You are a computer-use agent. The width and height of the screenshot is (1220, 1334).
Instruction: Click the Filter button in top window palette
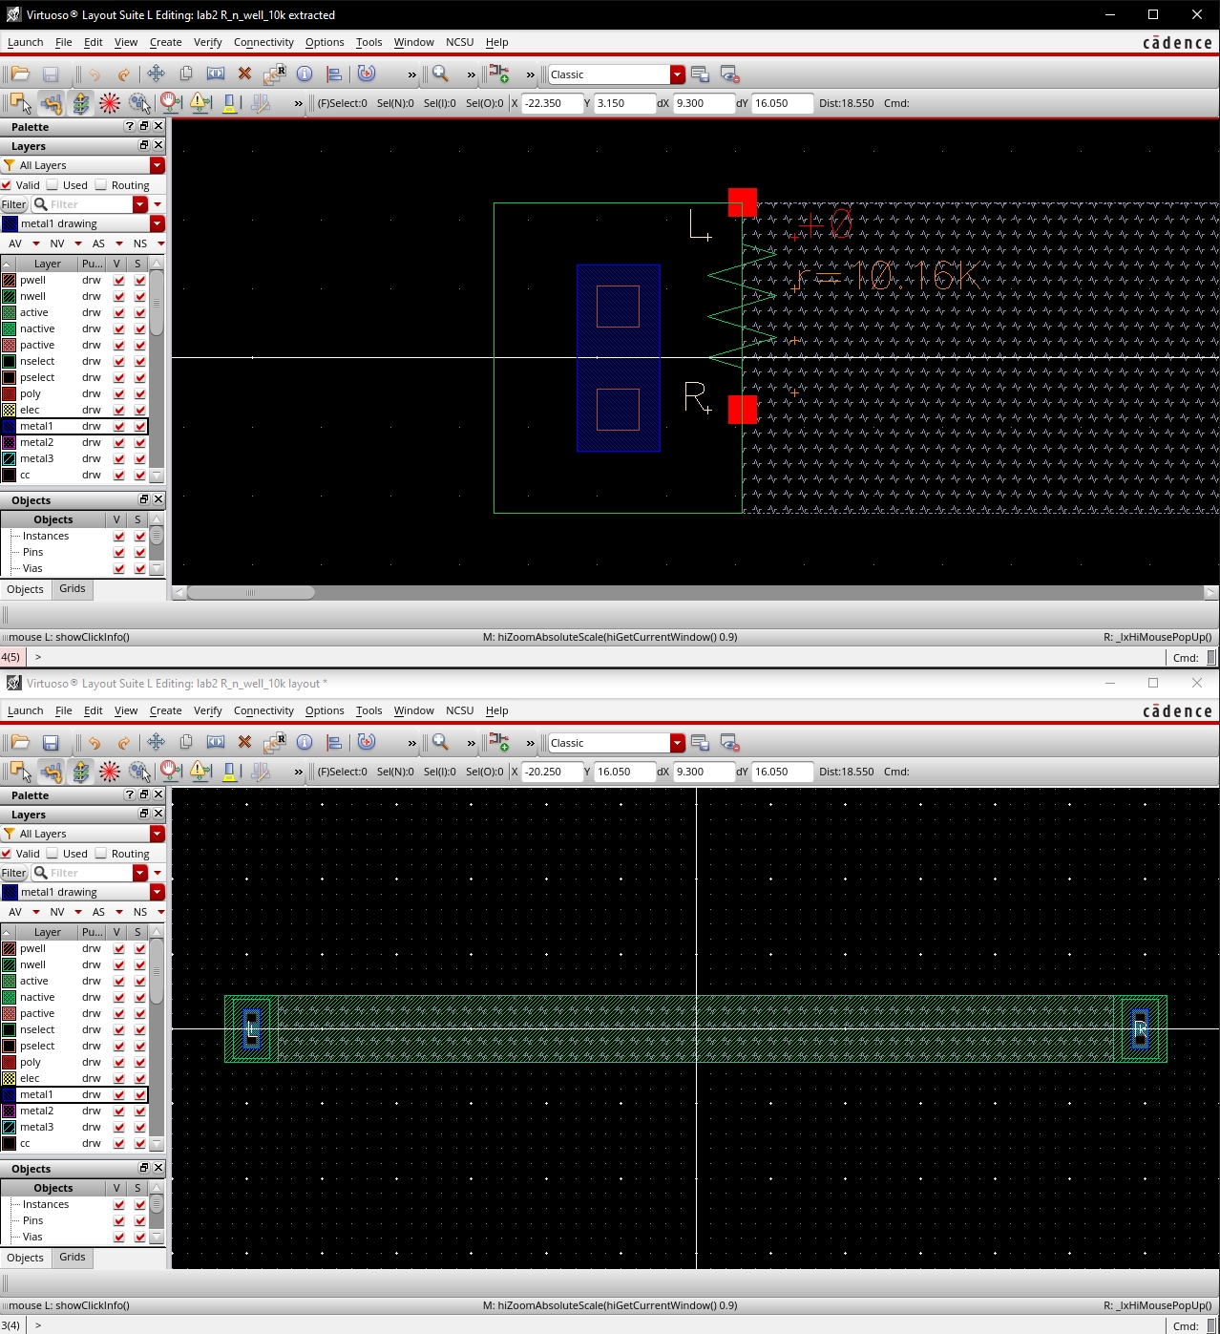pos(13,204)
